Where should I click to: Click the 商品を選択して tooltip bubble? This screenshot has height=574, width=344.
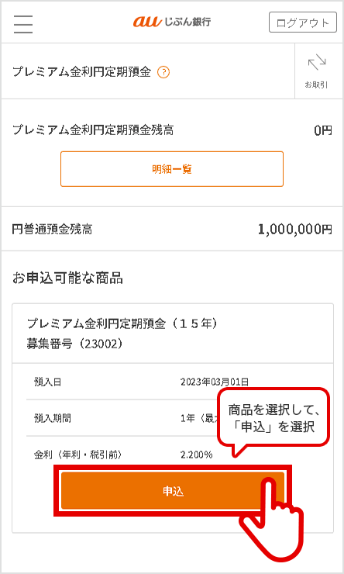tap(273, 419)
